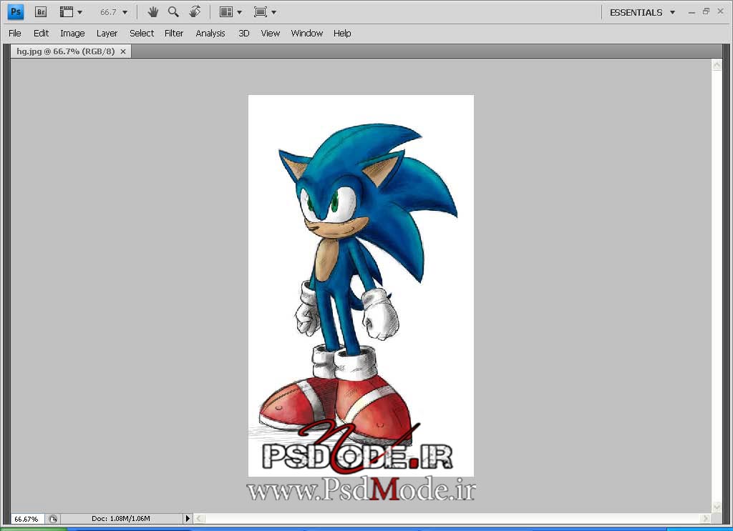The height and width of the screenshot is (531, 733).
Task: Open the View menu
Action: [270, 33]
